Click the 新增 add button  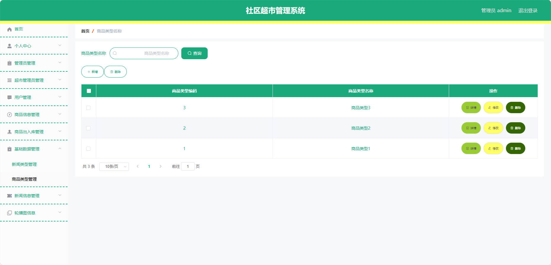pos(92,72)
